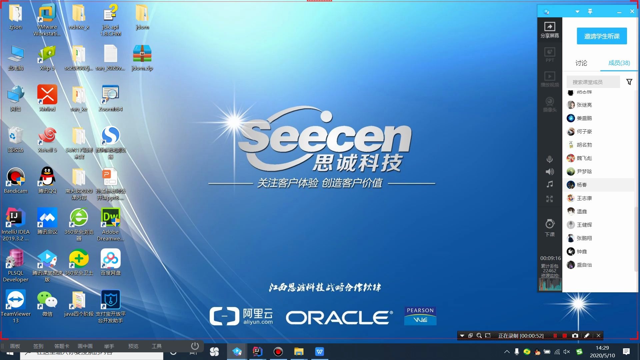This screenshot has height=360, width=640.
Task: Click the IntelliJ IDEA taskbar button
Action: [x=257, y=352]
